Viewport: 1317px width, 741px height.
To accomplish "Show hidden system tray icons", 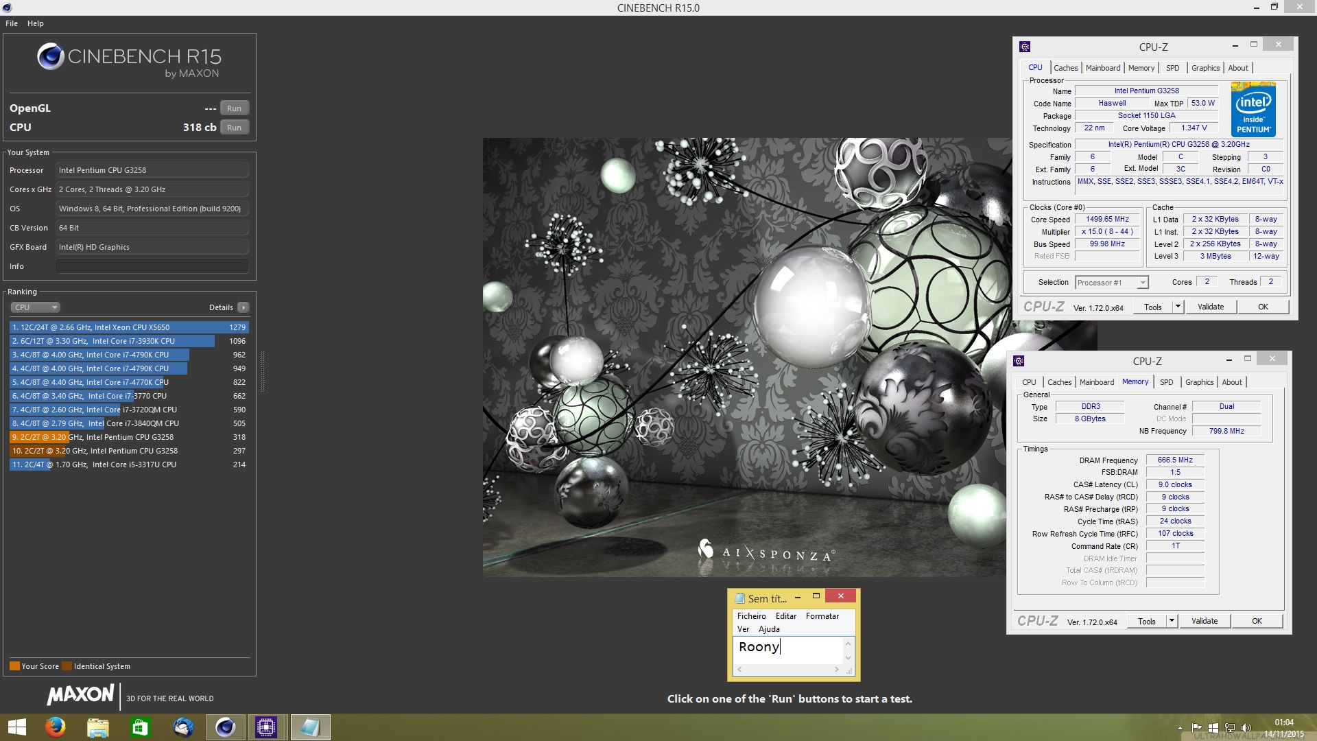I will point(1180,728).
